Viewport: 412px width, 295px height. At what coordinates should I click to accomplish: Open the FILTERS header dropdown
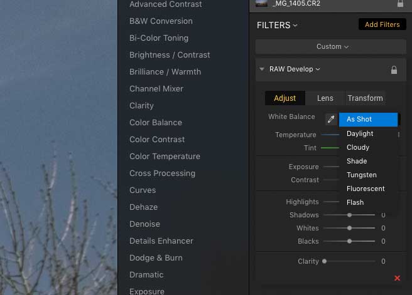tap(277, 25)
